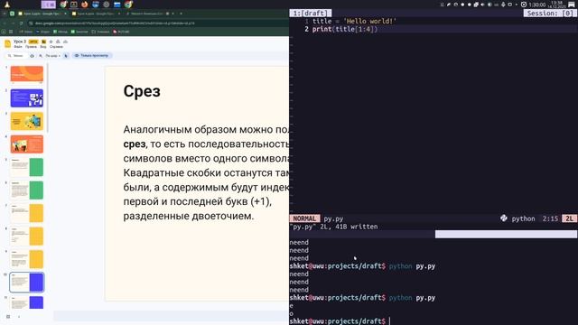The image size is (578, 325).
Task: Open a new browser tab with the plus button
Action: click(181, 14)
